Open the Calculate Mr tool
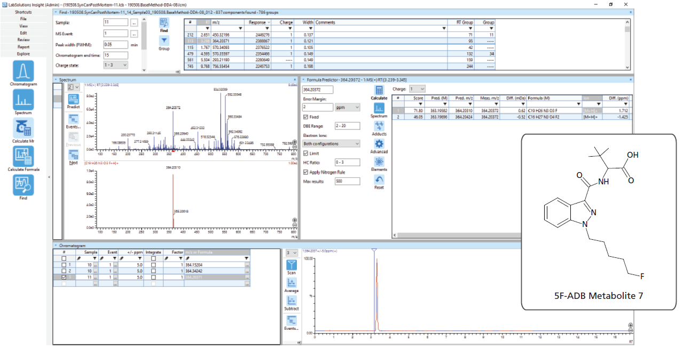The height and width of the screenshot is (349, 683). (23, 128)
